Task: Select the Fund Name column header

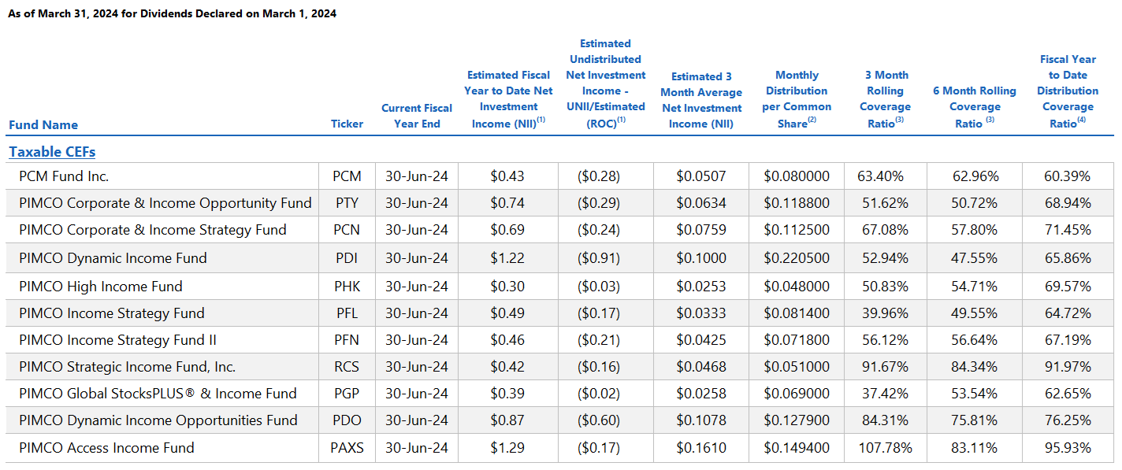Action: (43, 124)
